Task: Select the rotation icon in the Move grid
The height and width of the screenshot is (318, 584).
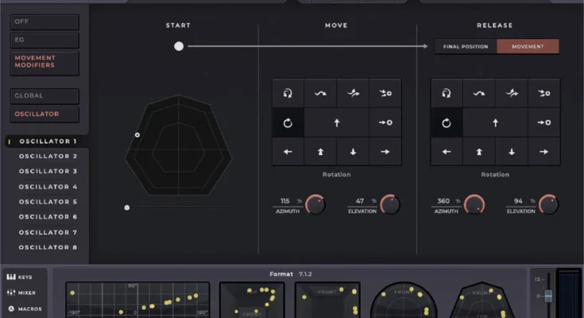Action: tap(288, 122)
